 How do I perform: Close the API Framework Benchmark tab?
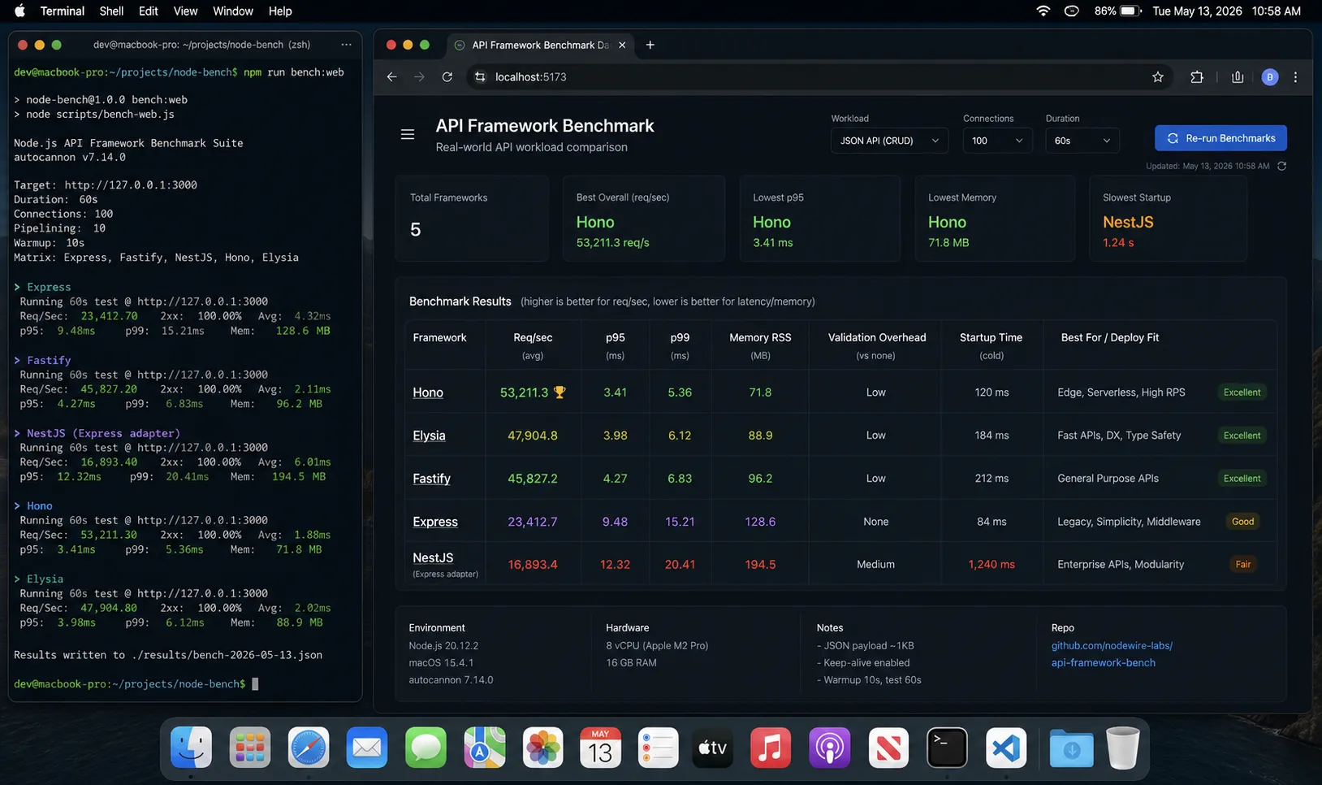coord(622,45)
